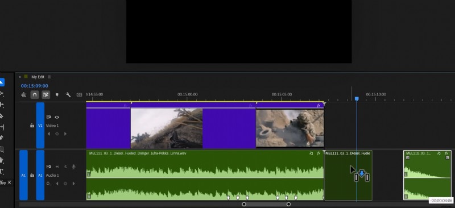Select the Razor tool
This screenshot has width=455, height=208.
click(2, 116)
